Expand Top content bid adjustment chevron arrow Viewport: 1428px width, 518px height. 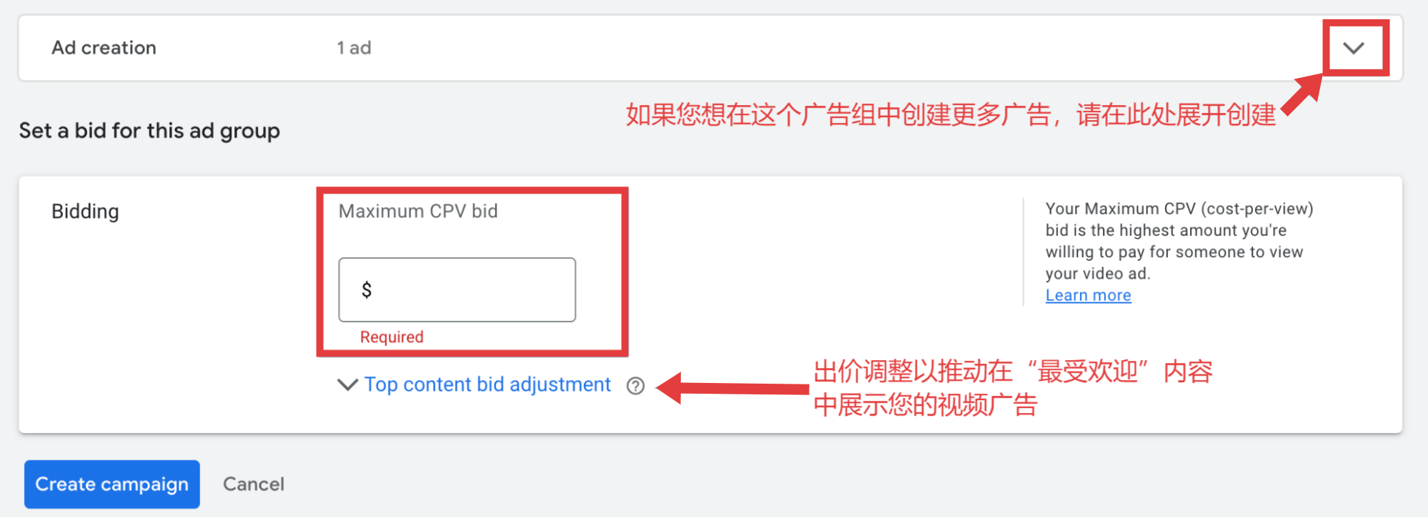[347, 384]
